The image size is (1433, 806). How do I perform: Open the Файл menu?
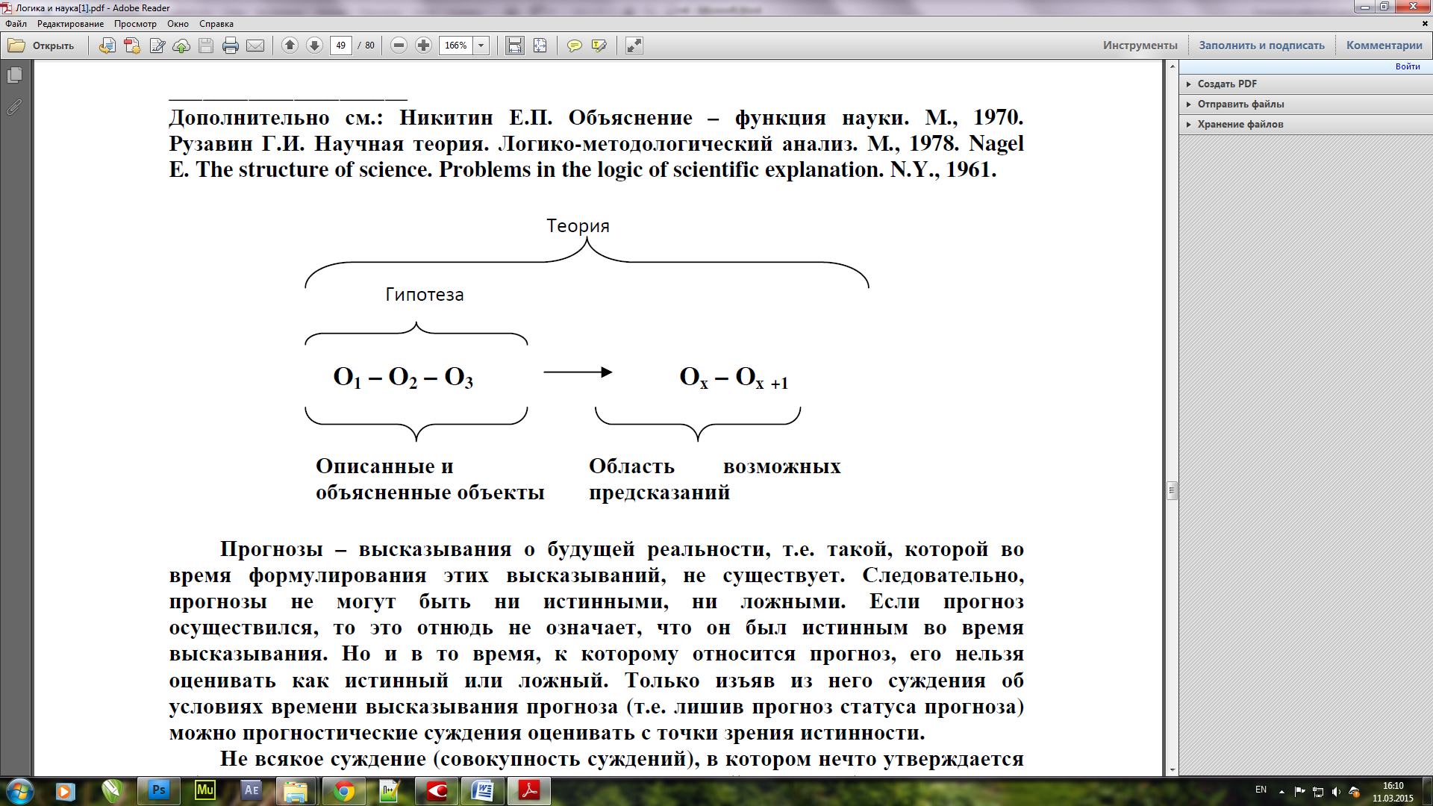pyautogui.click(x=16, y=24)
